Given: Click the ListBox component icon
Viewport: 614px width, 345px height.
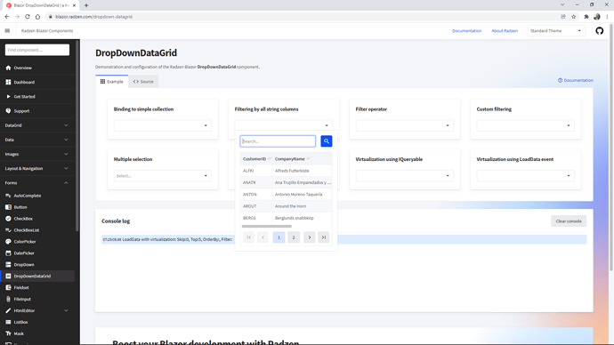Looking at the screenshot, I should click(x=8, y=322).
